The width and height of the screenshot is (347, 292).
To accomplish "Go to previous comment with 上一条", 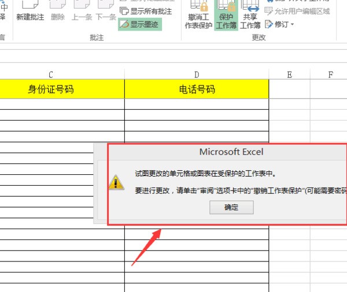I will (x=82, y=12).
